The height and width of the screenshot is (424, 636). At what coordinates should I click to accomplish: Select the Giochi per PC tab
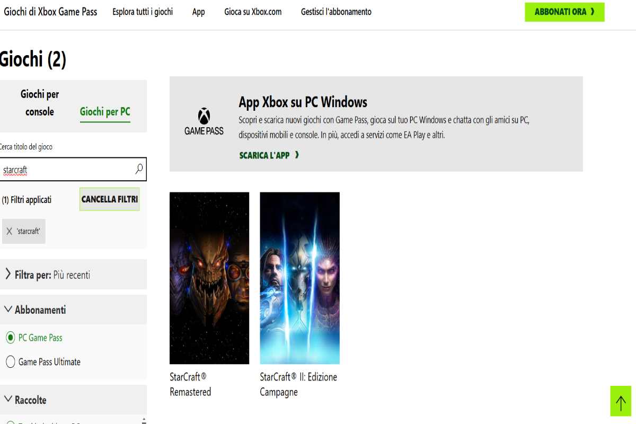[105, 112]
